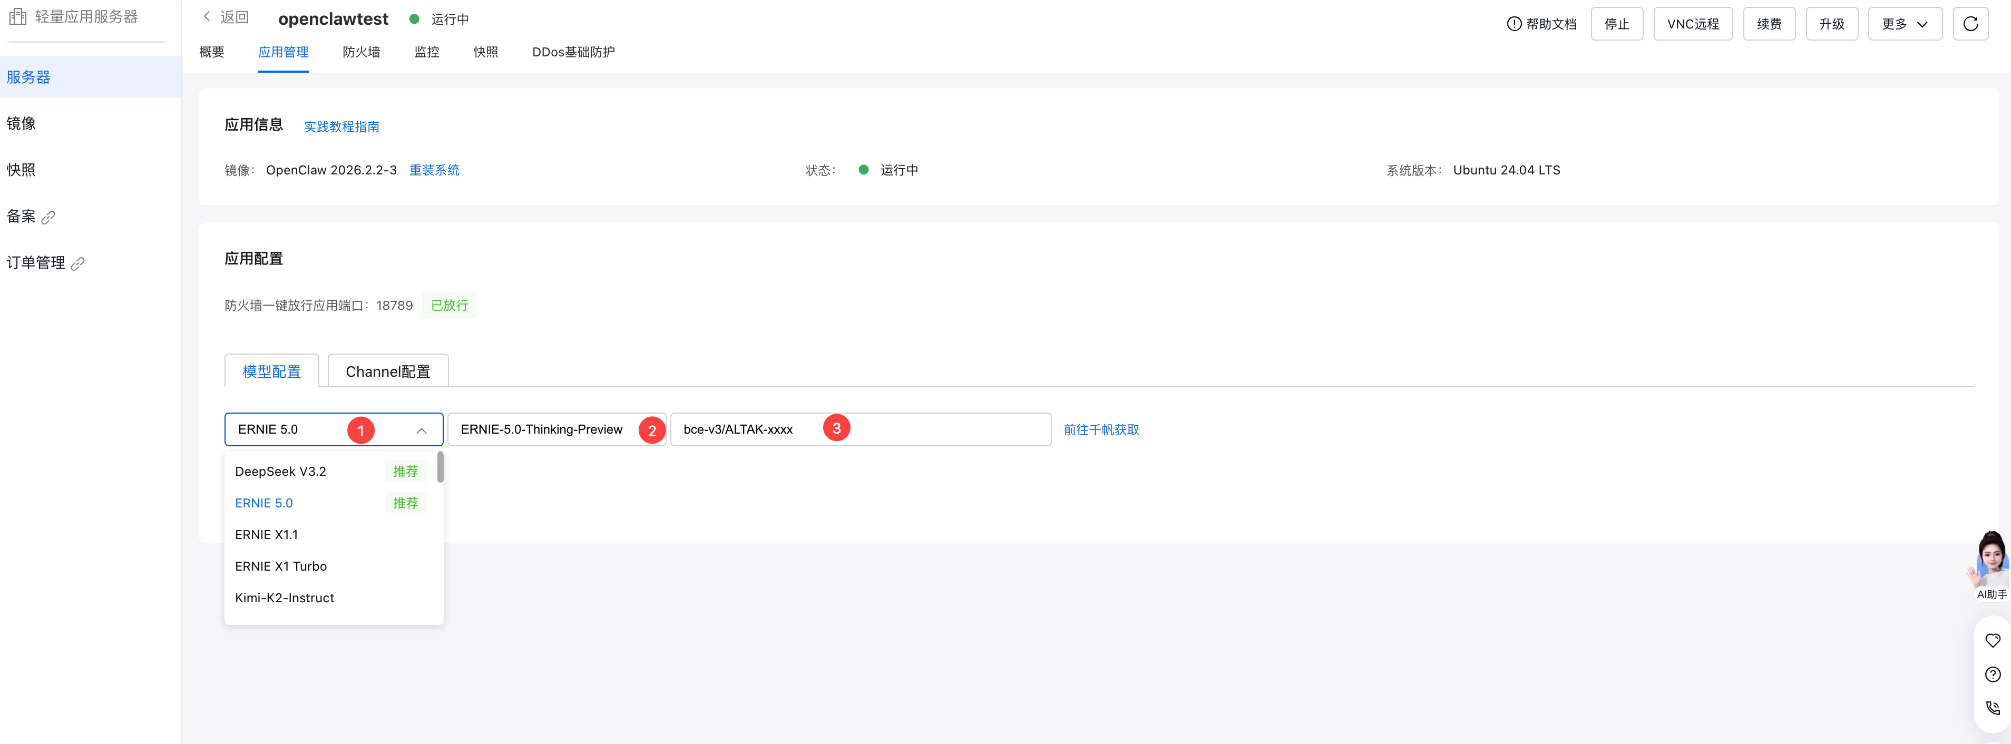Click the refresh icon button

pos(1969,24)
